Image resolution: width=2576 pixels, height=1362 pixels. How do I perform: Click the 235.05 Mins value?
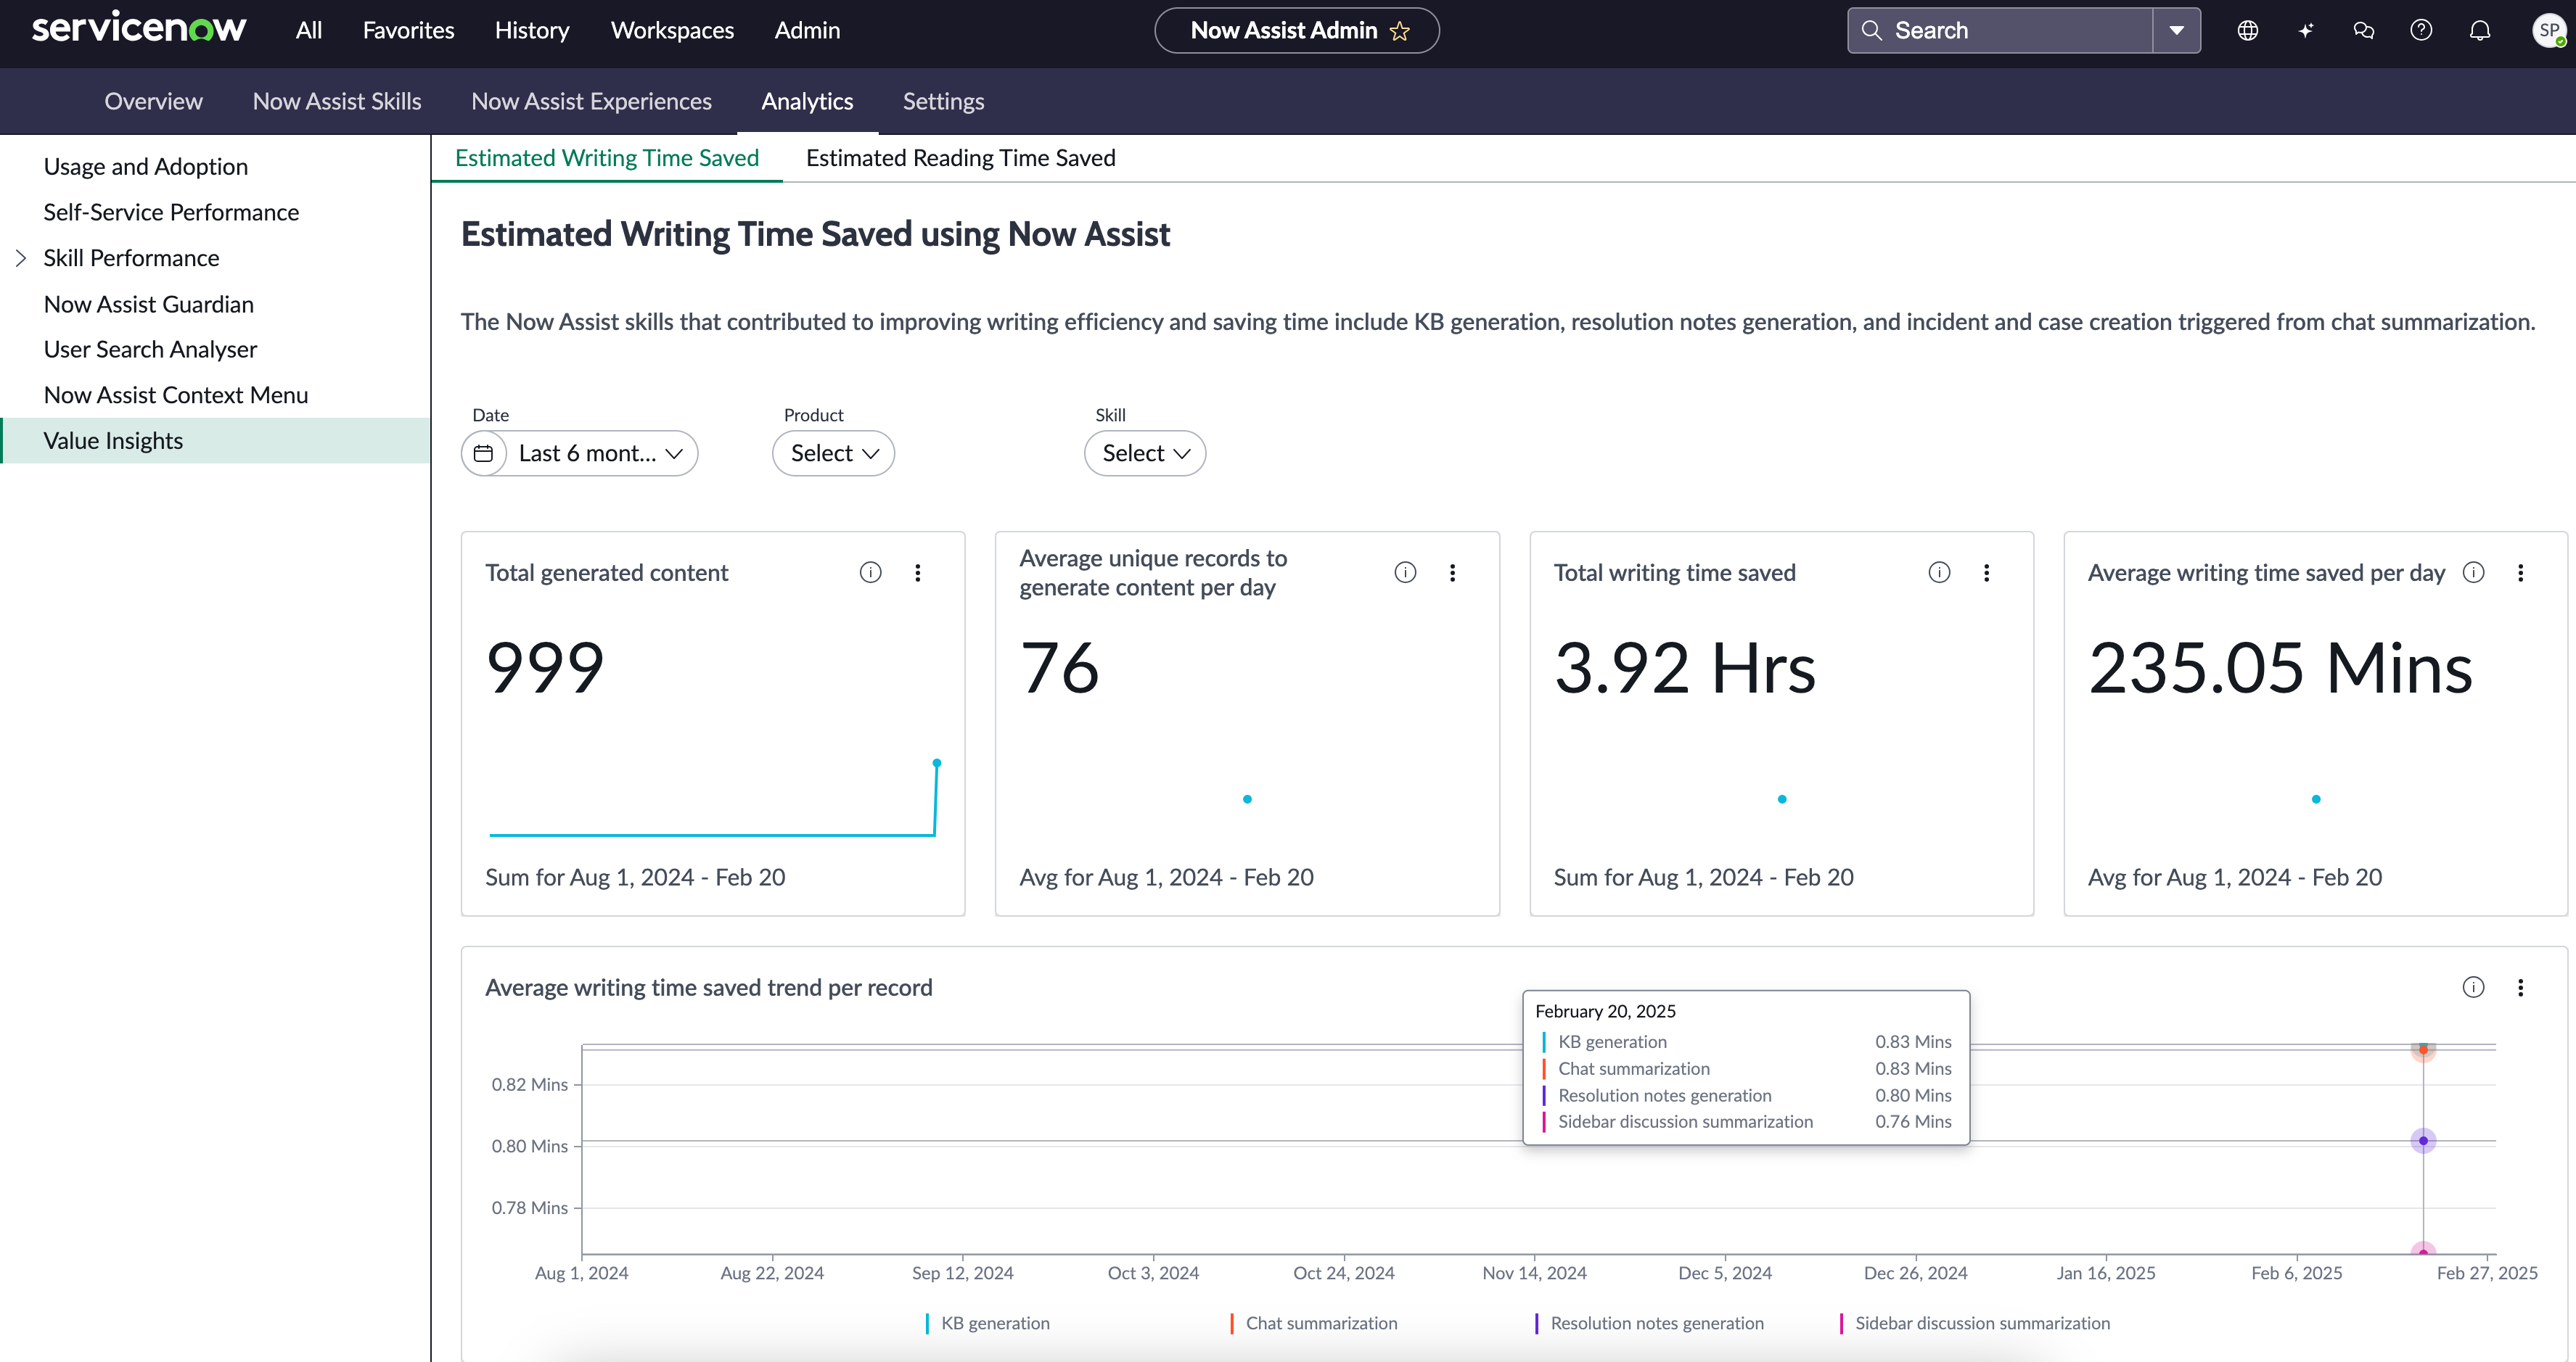pyautogui.click(x=2280, y=667)
